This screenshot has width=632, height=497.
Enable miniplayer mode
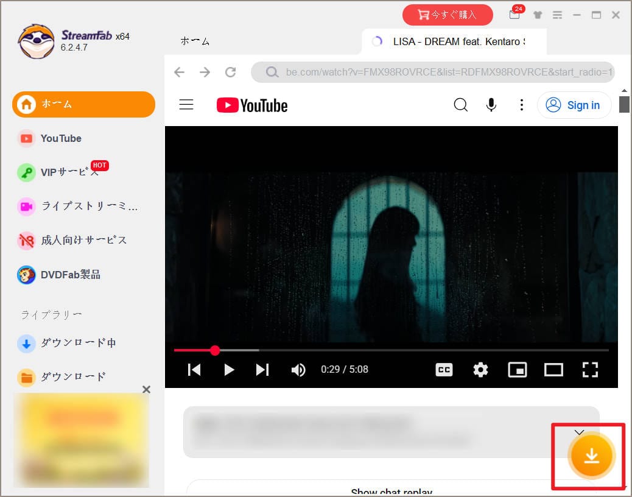[517, 370]
